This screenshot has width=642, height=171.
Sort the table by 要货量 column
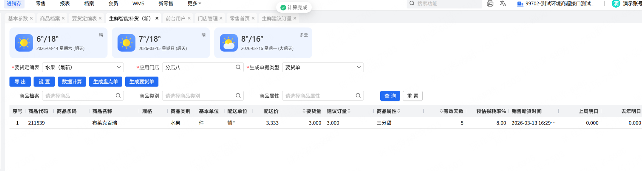coord(304,111)
